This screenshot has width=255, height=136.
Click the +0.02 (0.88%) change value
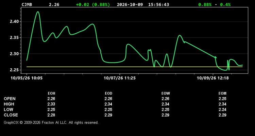point(93,4)
